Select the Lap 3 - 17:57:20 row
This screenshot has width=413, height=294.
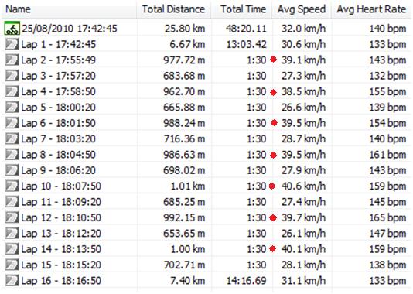(x=206, y=76)
